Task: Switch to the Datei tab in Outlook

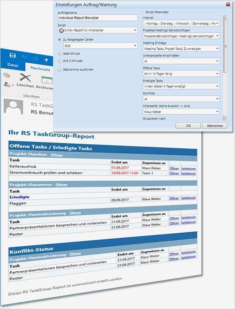Action: pyautogui.click(x=13, y=65)
